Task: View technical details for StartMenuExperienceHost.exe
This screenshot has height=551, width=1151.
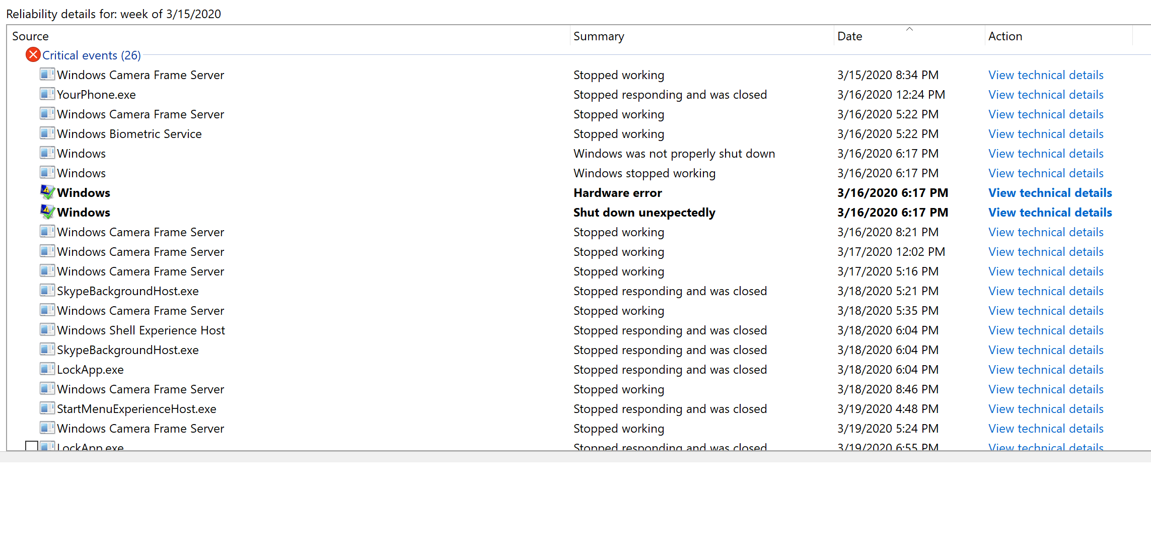Action: (x=1046, y=409)
